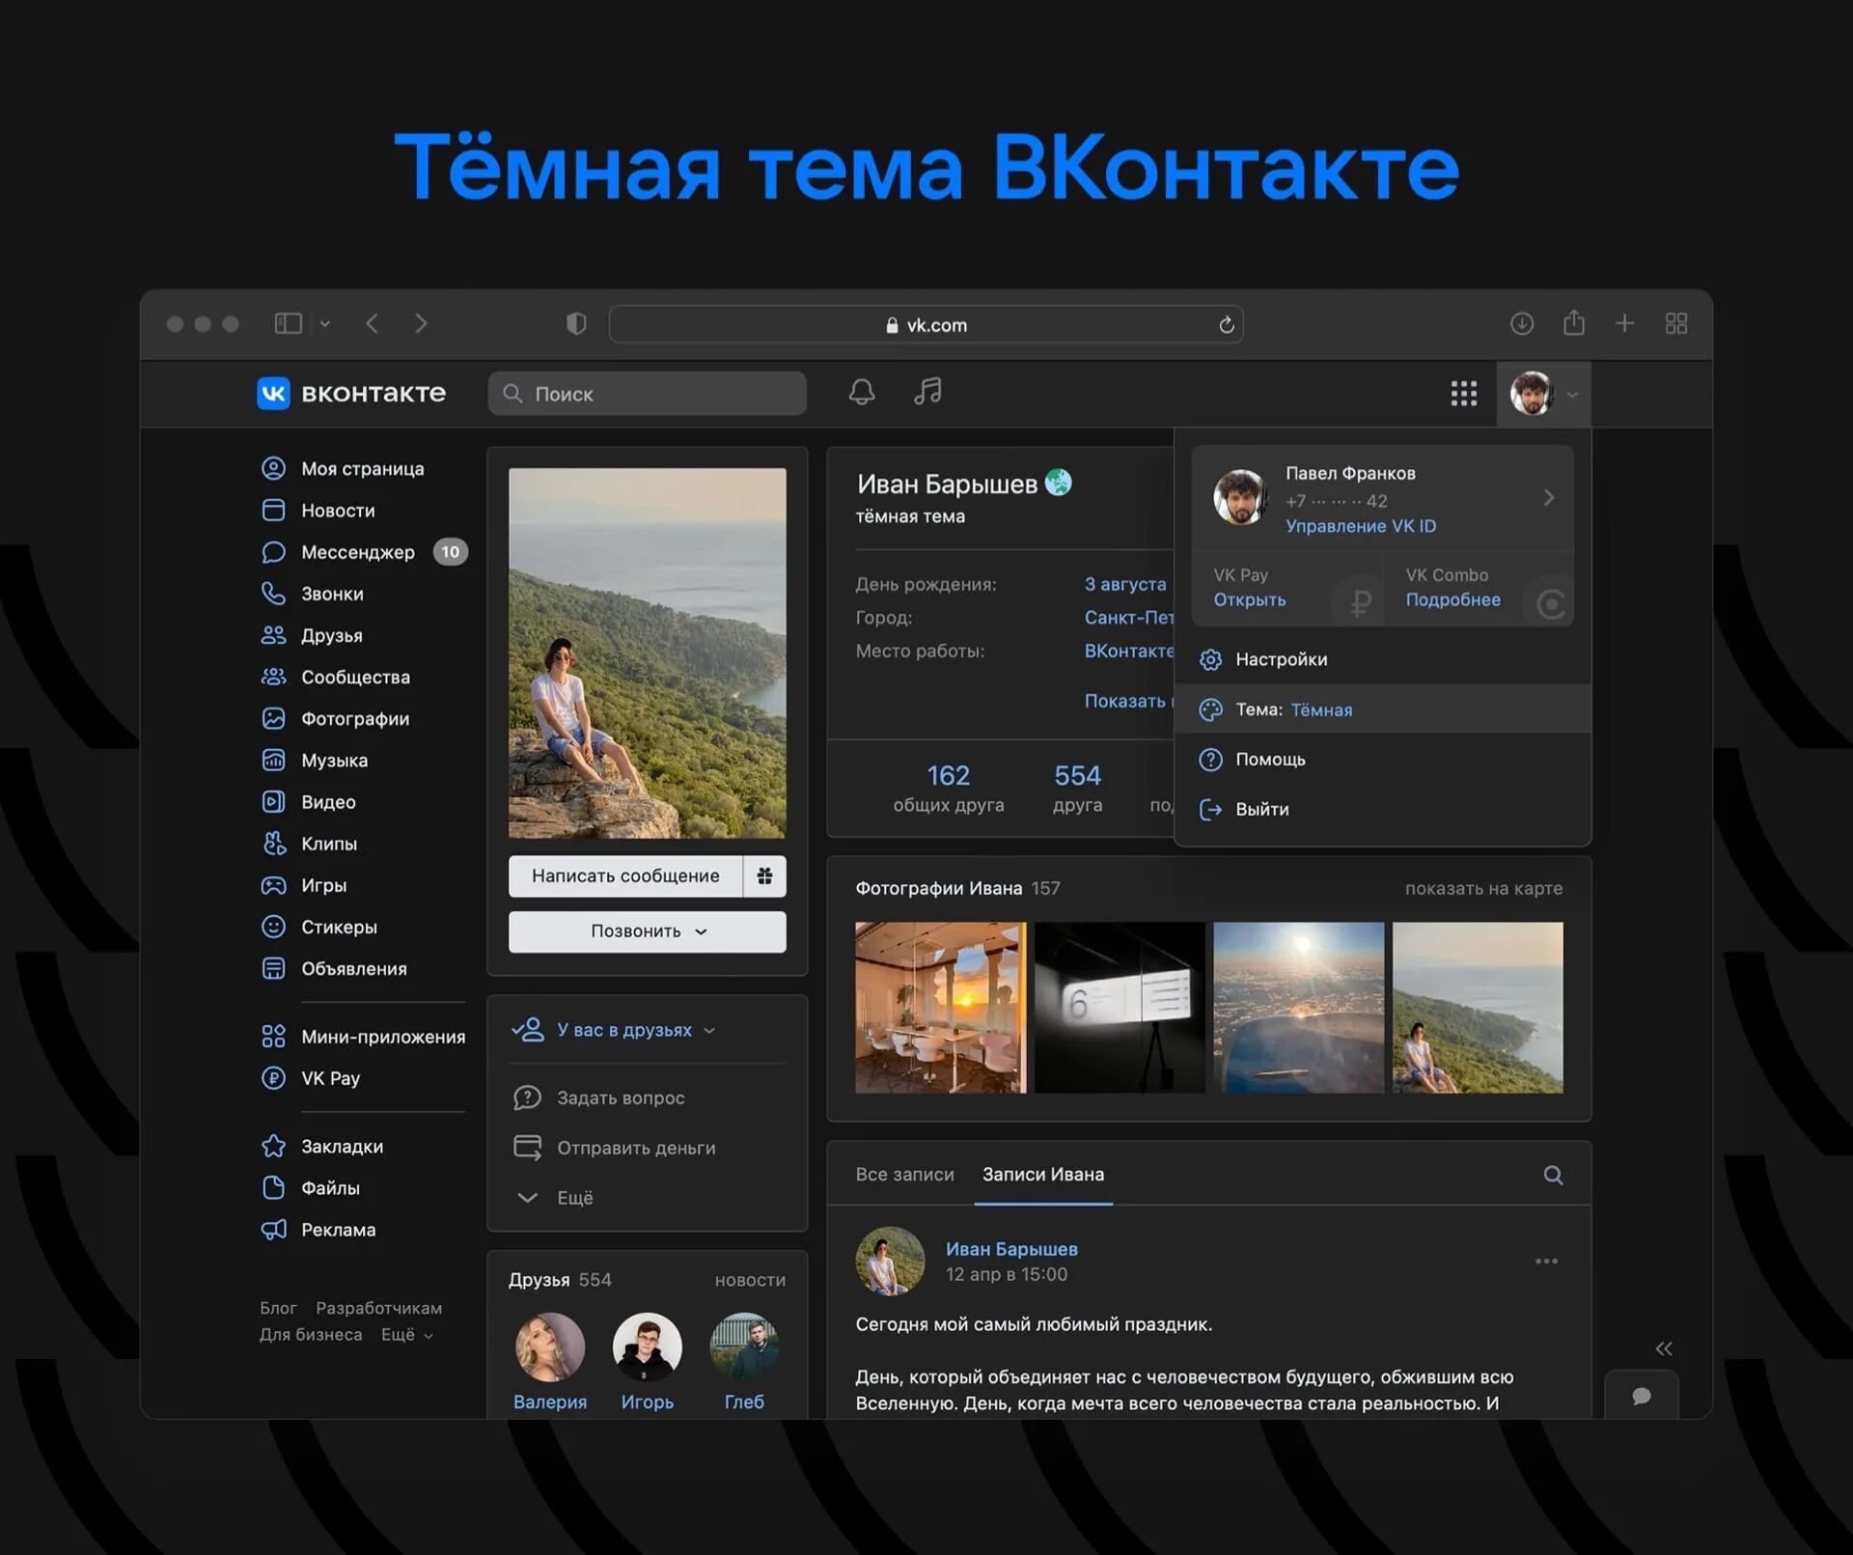Click the chat bubble icon at bottom right
1853x1555 pixels.
(1641, 1396)
